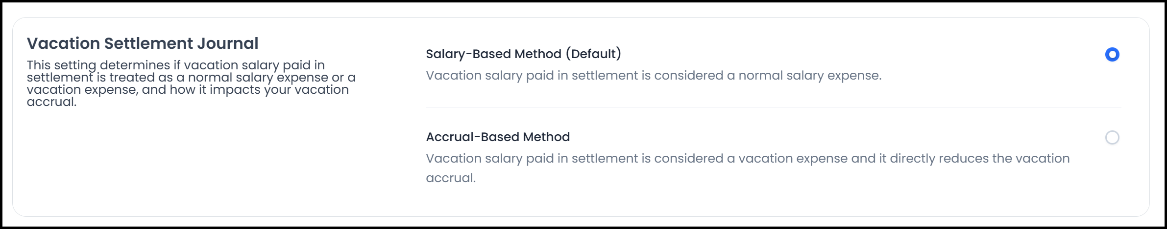Click the divider line between the two methods
This screenshot has height=229, width=1167.
(773, 107)
